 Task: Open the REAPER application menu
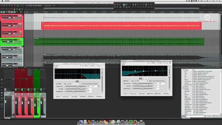[7, 1]
